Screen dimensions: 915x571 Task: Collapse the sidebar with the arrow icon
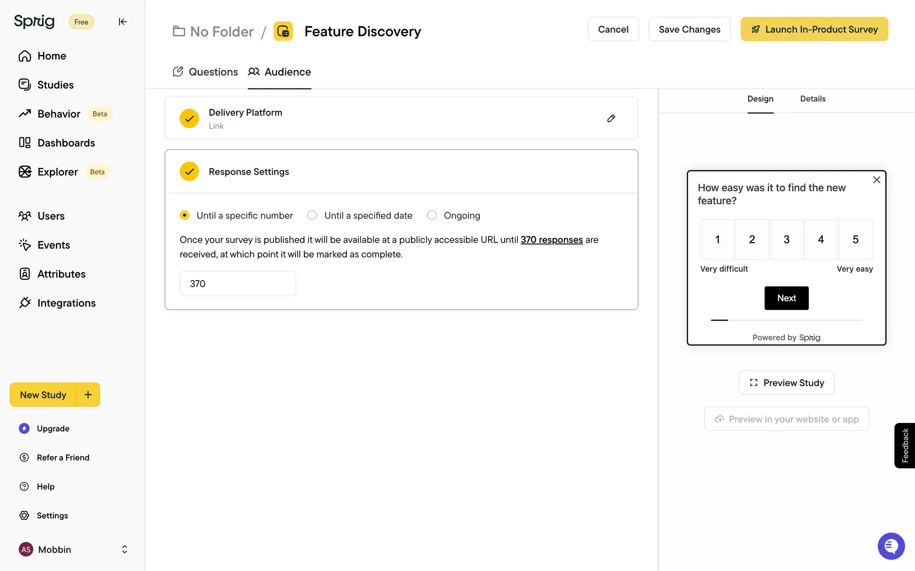tap(122, 22)
